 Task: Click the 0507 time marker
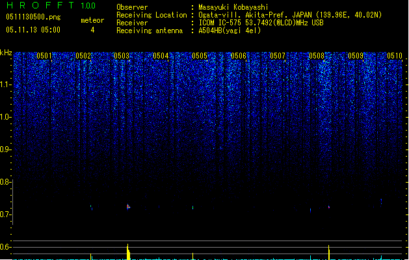pos(278,55)
